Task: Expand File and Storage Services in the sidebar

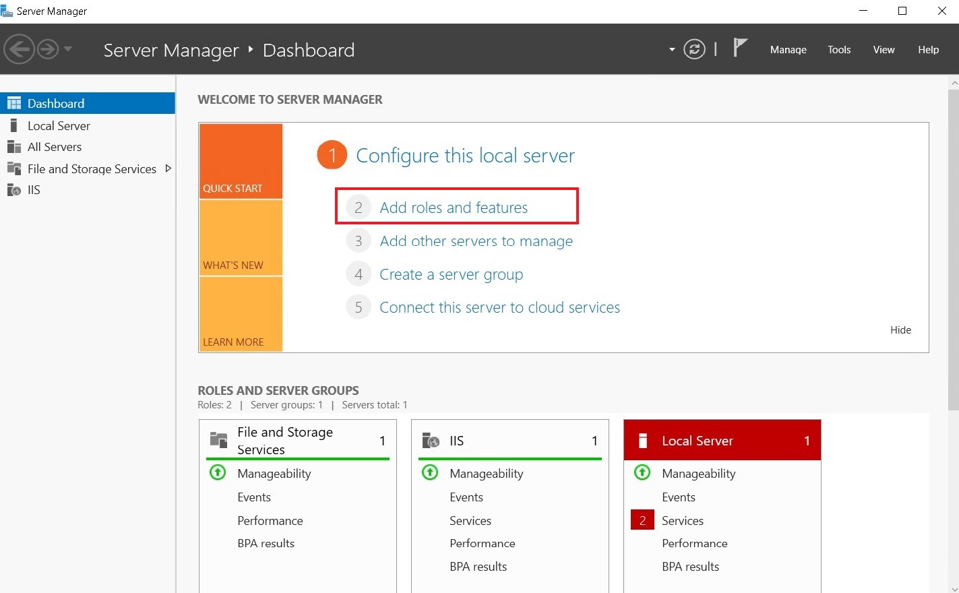Action: click(168, 168)
